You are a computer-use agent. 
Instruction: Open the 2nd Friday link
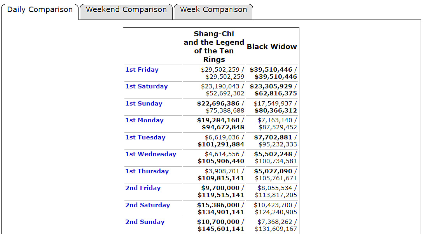pyautogui.click(x=143, y=188)
